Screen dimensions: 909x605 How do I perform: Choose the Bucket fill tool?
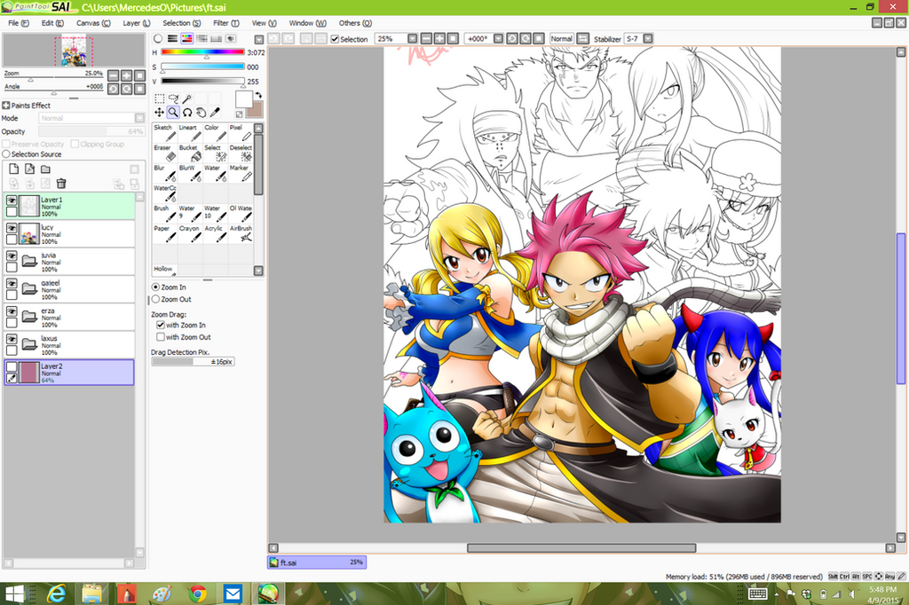click(190, 153)
